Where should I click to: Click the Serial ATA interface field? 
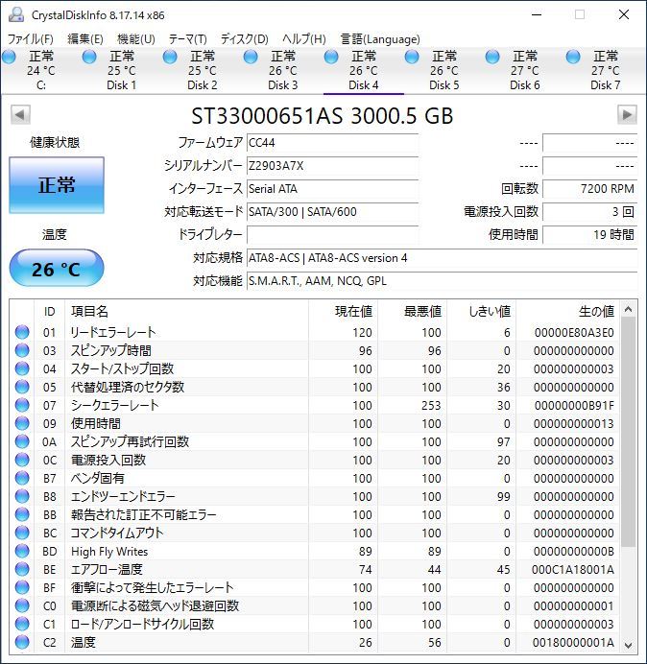332,188
